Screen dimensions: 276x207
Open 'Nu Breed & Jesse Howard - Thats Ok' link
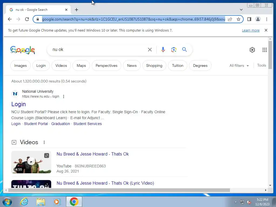(x=93, y=154)
